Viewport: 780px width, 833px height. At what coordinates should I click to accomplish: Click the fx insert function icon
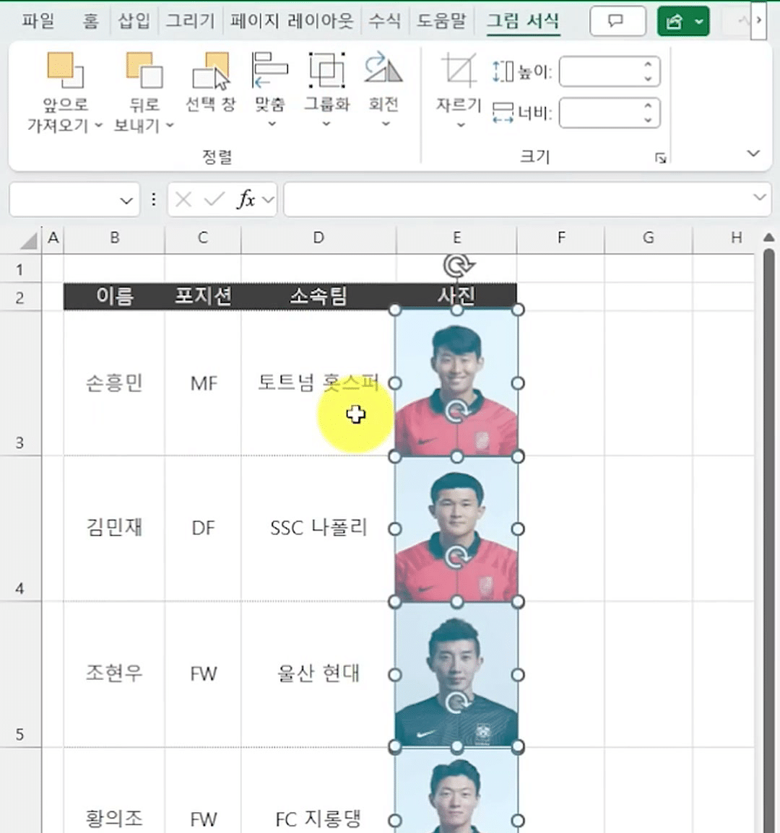(246, 199)
